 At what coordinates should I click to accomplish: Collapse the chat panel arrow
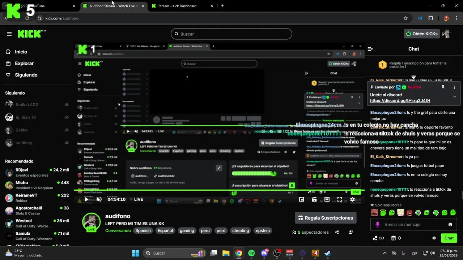pos(370,49)
